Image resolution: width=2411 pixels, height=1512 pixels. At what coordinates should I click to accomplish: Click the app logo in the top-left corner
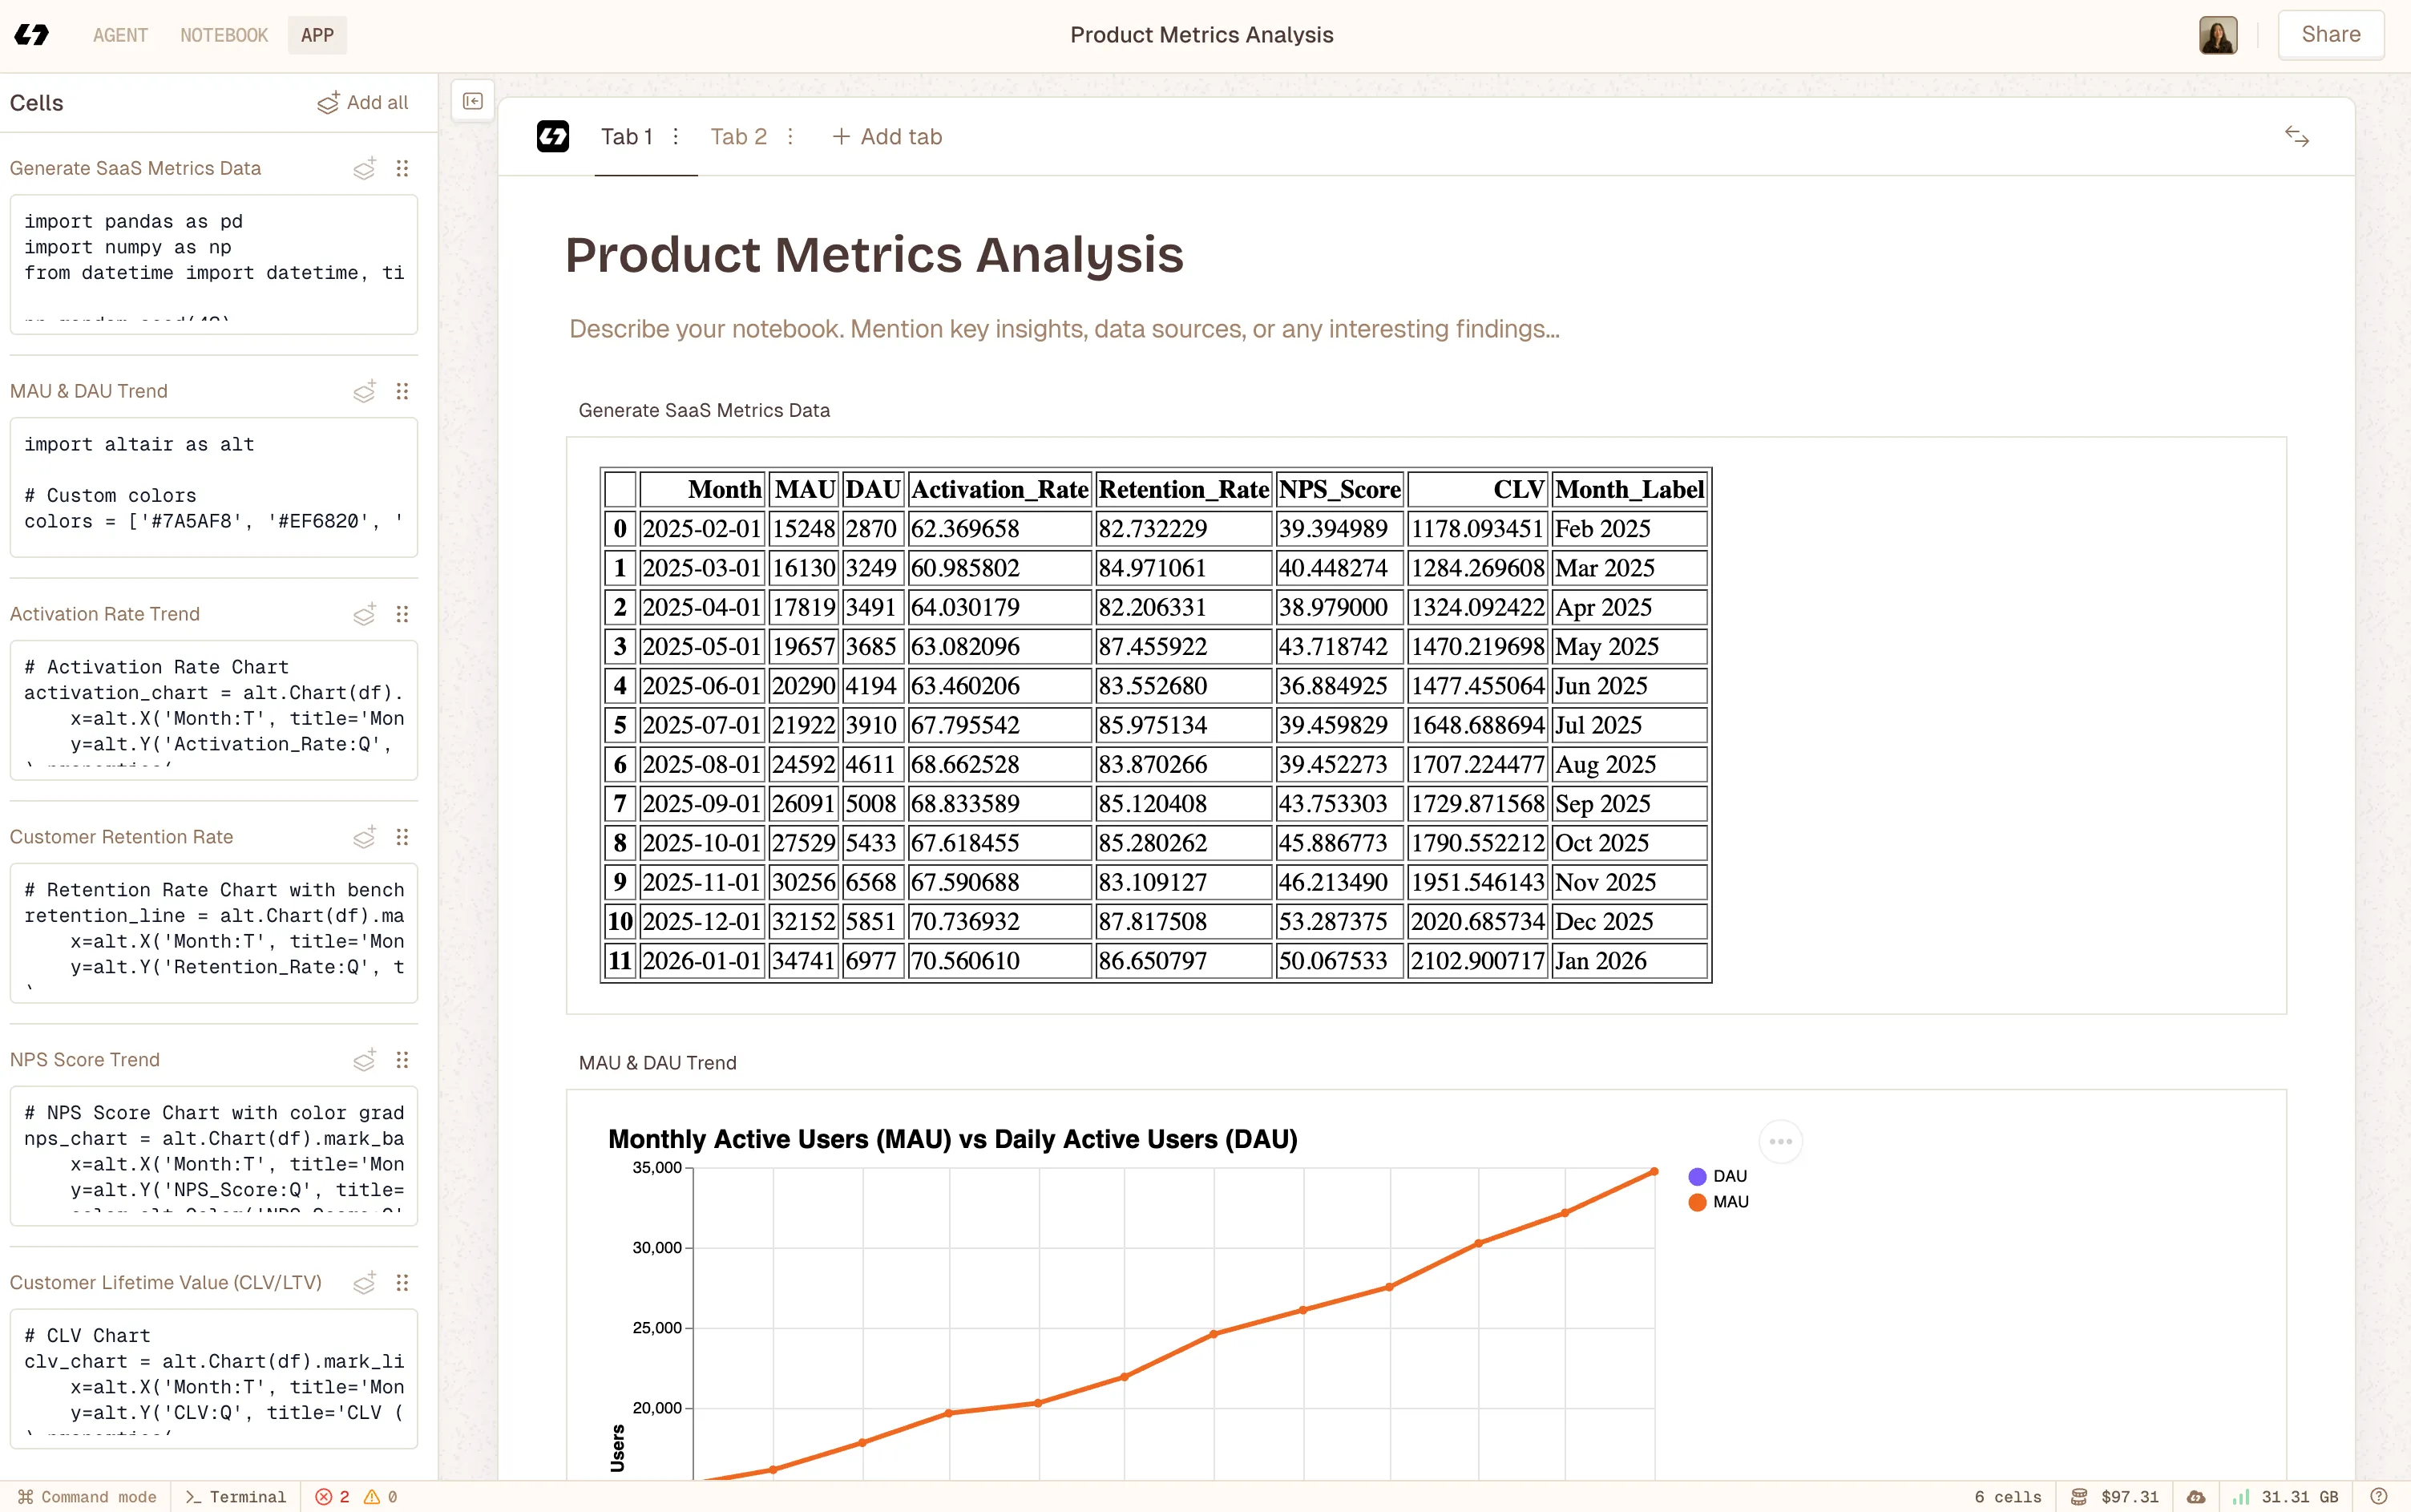[x=33, y=34]
